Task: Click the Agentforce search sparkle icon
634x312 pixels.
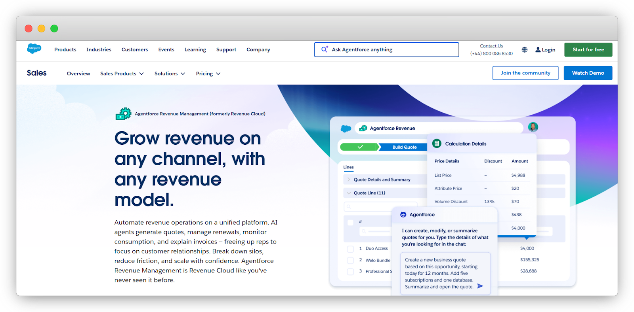Action: (325, 49)
